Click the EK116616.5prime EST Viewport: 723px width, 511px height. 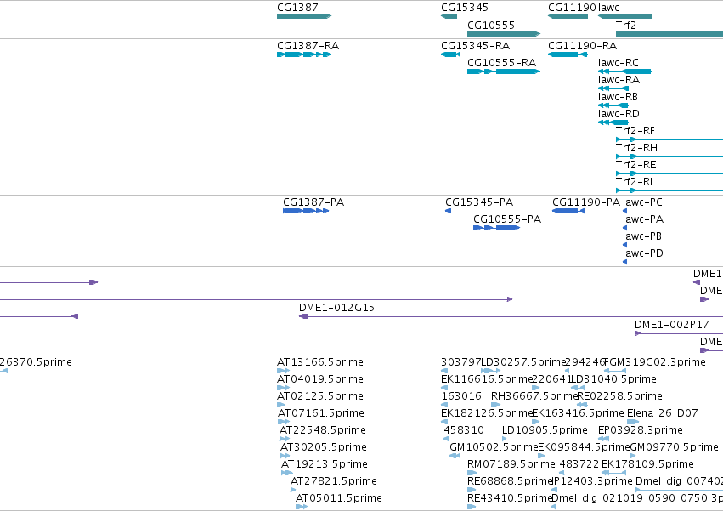click(444, 388)
